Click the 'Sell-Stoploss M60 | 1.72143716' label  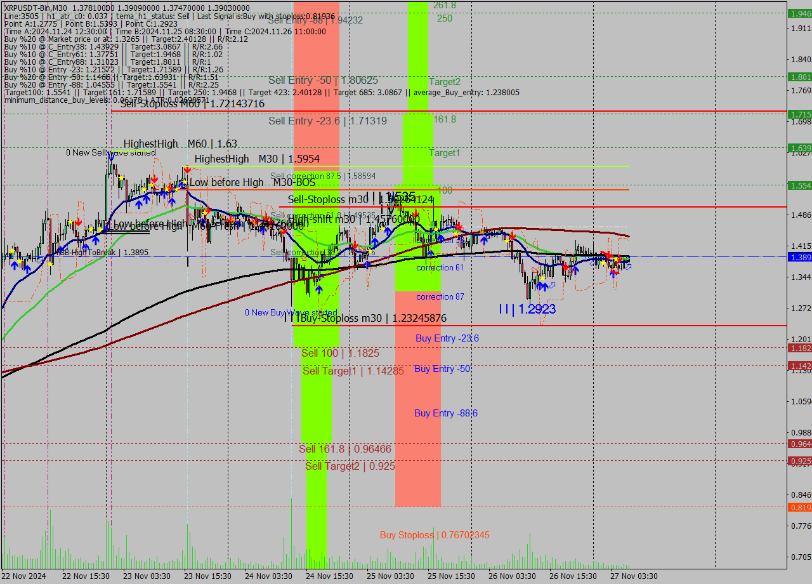[x=192, y=103]
